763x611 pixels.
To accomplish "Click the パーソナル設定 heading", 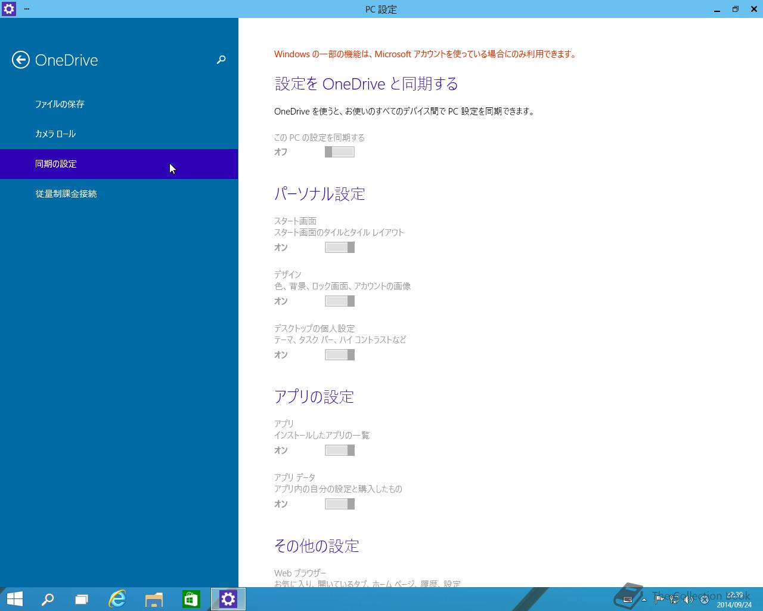I will click(x=320, y=194).
